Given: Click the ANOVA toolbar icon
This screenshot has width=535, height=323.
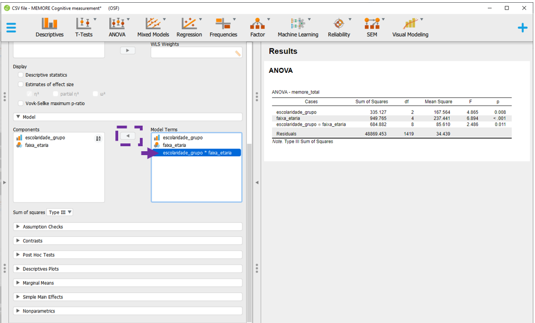Looking at the screenshot, I should 117,26.
